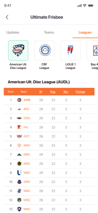Image resolution: width=98 pixels, height=213 pixels.
Task: Open the AIRB team link
Action: point(27,100)
